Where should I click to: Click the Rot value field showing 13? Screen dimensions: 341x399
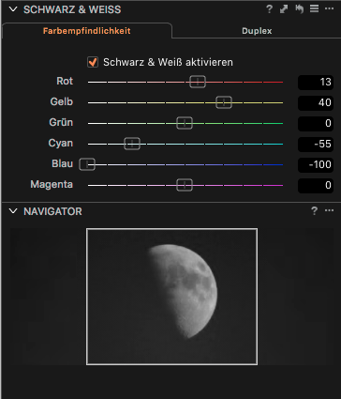coord(316,82)
